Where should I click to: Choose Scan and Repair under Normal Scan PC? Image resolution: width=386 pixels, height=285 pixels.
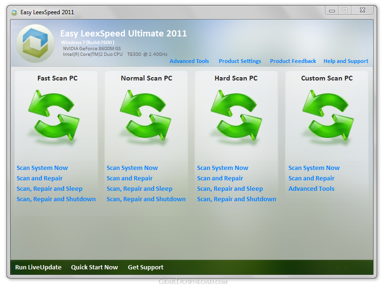click(129, 178)
